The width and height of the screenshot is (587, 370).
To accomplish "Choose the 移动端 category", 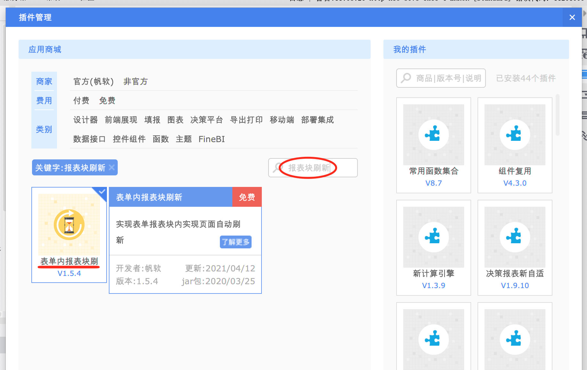I will 282,120.
